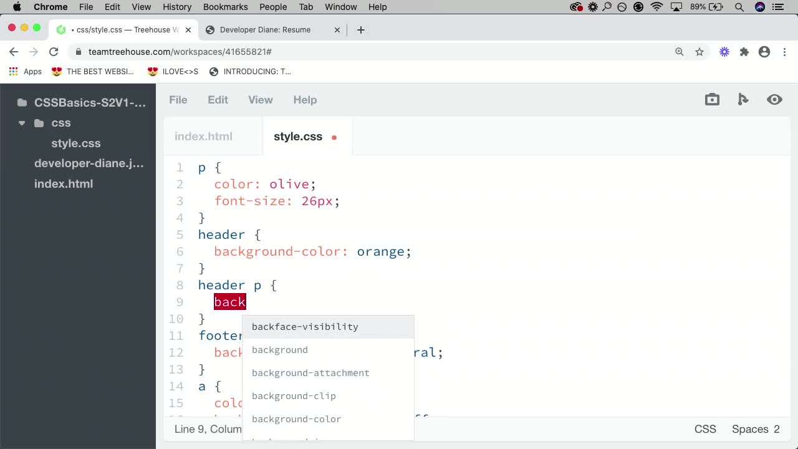Screen dimensions: 798x449
Task: Switch to the index.html tab
Action: coord(203,136)
